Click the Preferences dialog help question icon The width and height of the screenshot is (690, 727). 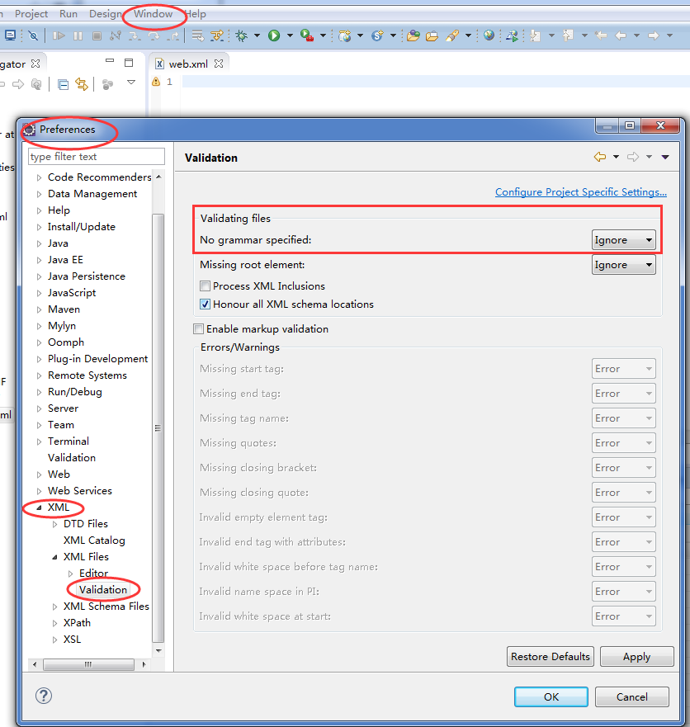(44, 696)
